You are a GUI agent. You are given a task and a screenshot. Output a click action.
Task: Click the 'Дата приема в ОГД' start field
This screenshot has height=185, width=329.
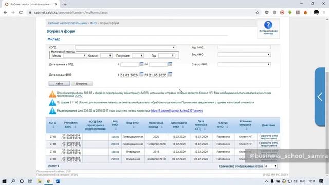(x=130, y=64)
